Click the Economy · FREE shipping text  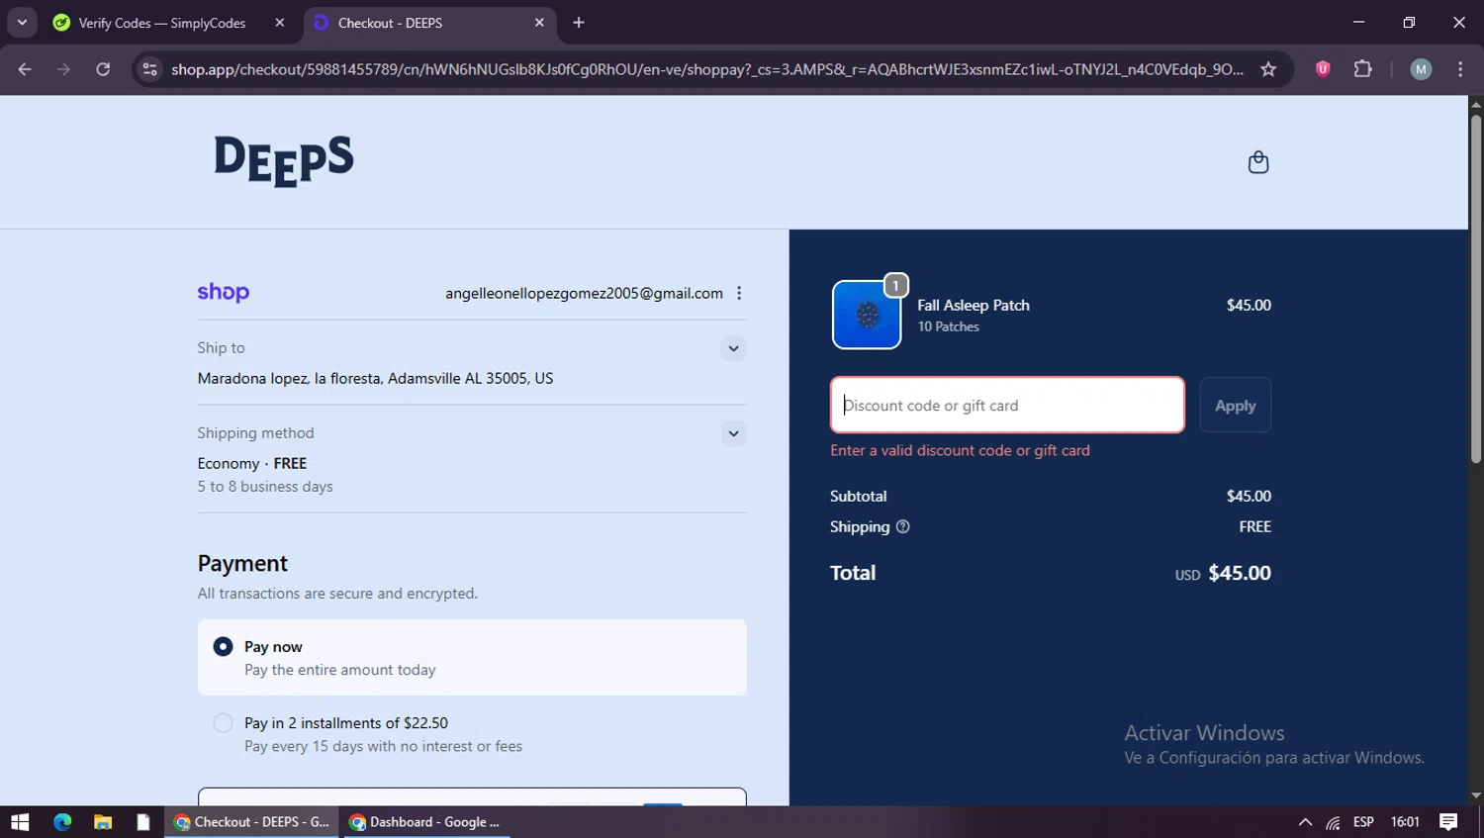tap(252, 463)
